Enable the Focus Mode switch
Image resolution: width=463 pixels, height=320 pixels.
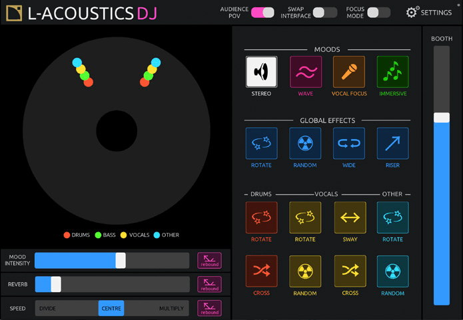[x=378, y=13]
